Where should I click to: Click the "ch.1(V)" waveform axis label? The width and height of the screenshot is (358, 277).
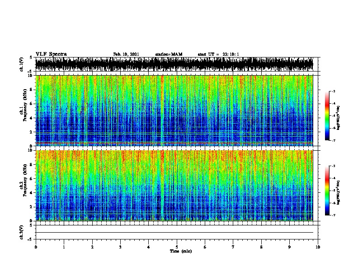22,64
